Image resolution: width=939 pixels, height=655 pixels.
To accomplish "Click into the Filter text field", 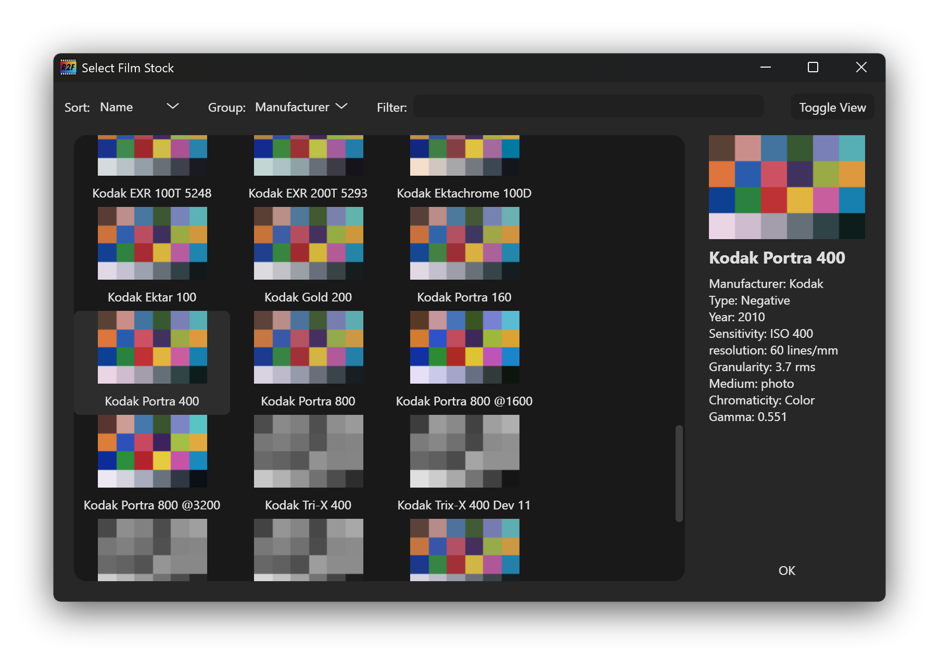I will 589,107.
